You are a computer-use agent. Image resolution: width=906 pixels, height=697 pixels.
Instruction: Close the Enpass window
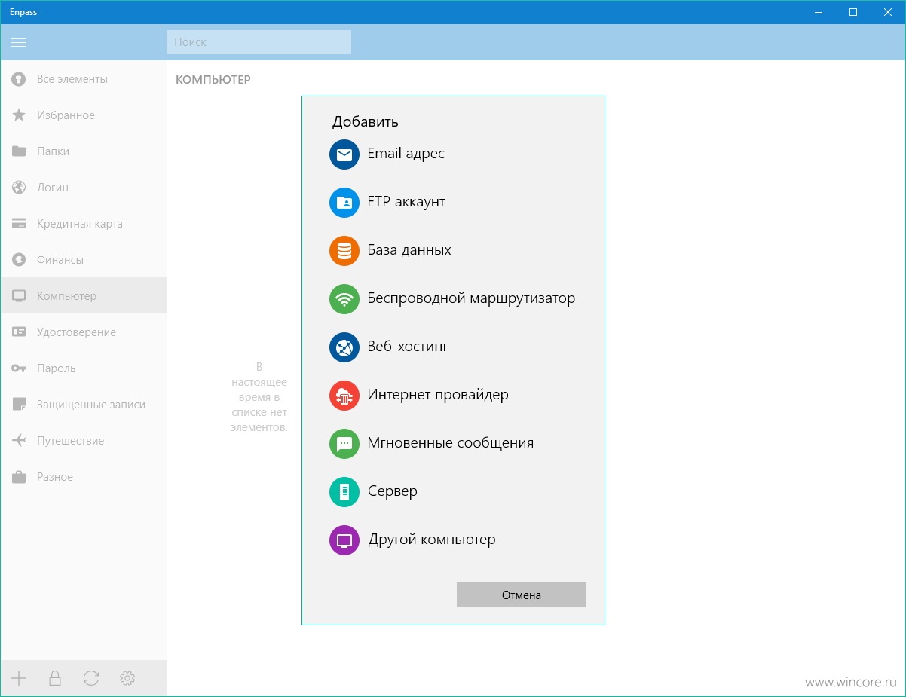[x=888, y=12]
